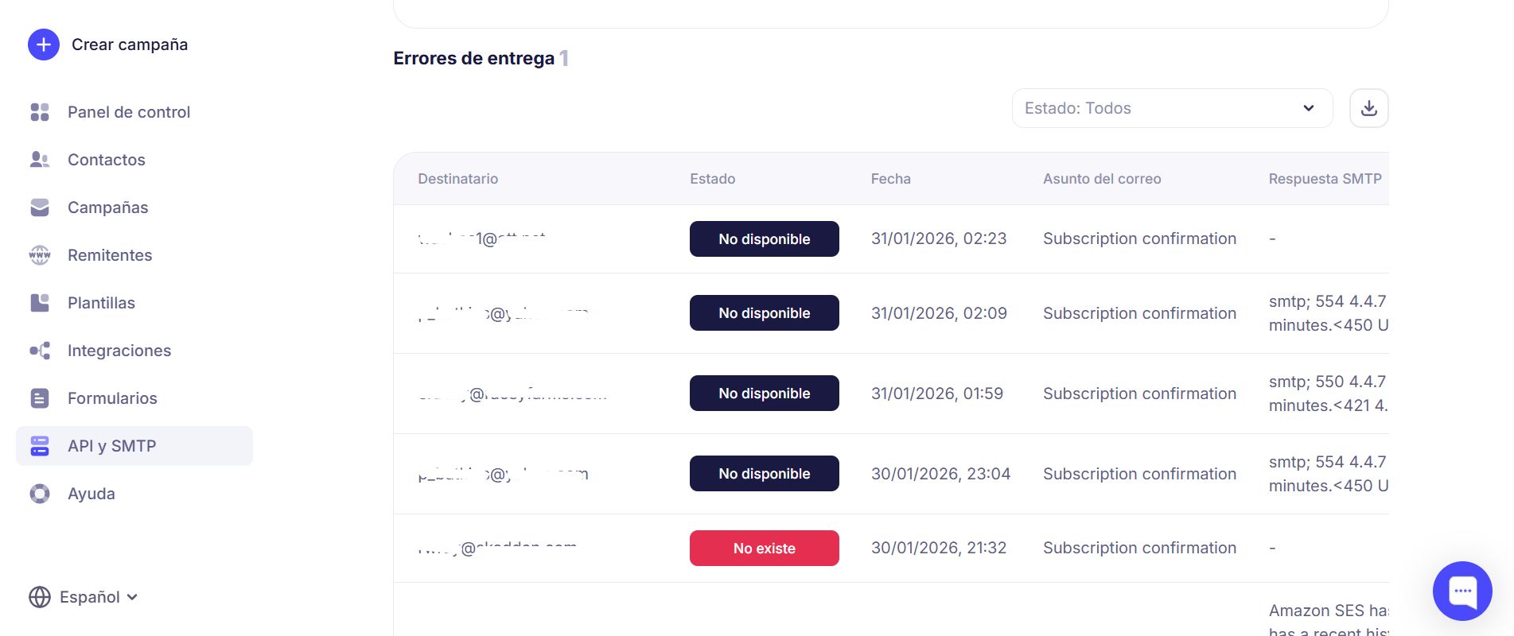
Task: Click the Formularios document icon
Action: pyautogui.click(x=40, y=398)
